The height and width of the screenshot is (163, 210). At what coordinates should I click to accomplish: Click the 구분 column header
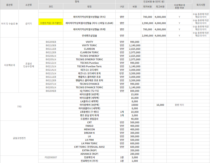tap(122, 6)
